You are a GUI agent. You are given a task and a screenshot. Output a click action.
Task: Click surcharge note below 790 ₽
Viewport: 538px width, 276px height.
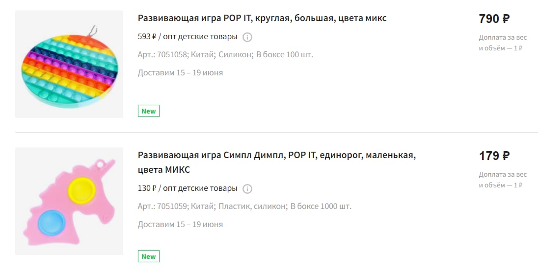[x=503, y=43]
